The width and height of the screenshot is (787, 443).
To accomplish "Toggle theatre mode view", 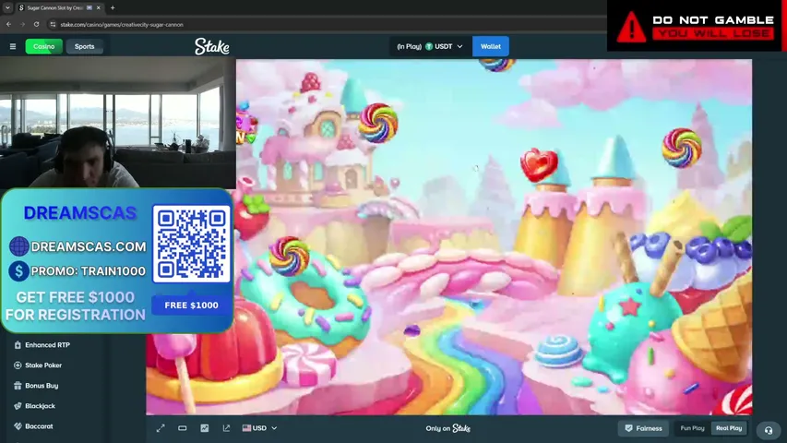I will (x=182, y=428).
